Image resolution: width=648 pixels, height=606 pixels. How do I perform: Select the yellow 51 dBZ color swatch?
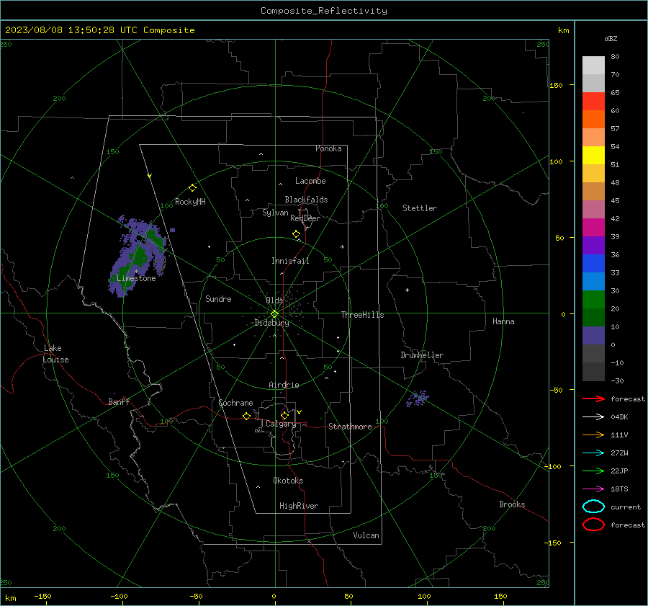[x=593, y=155]
